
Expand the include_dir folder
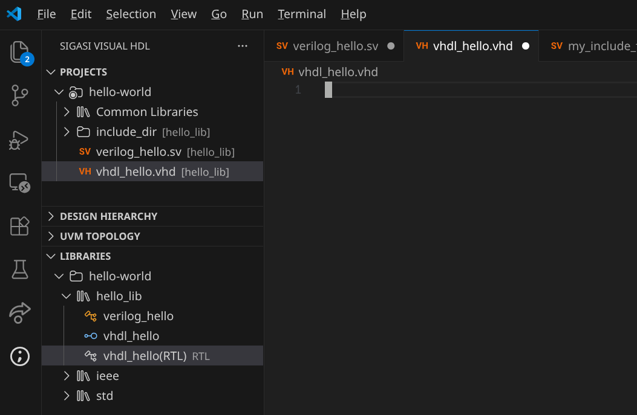click(67, 132)
